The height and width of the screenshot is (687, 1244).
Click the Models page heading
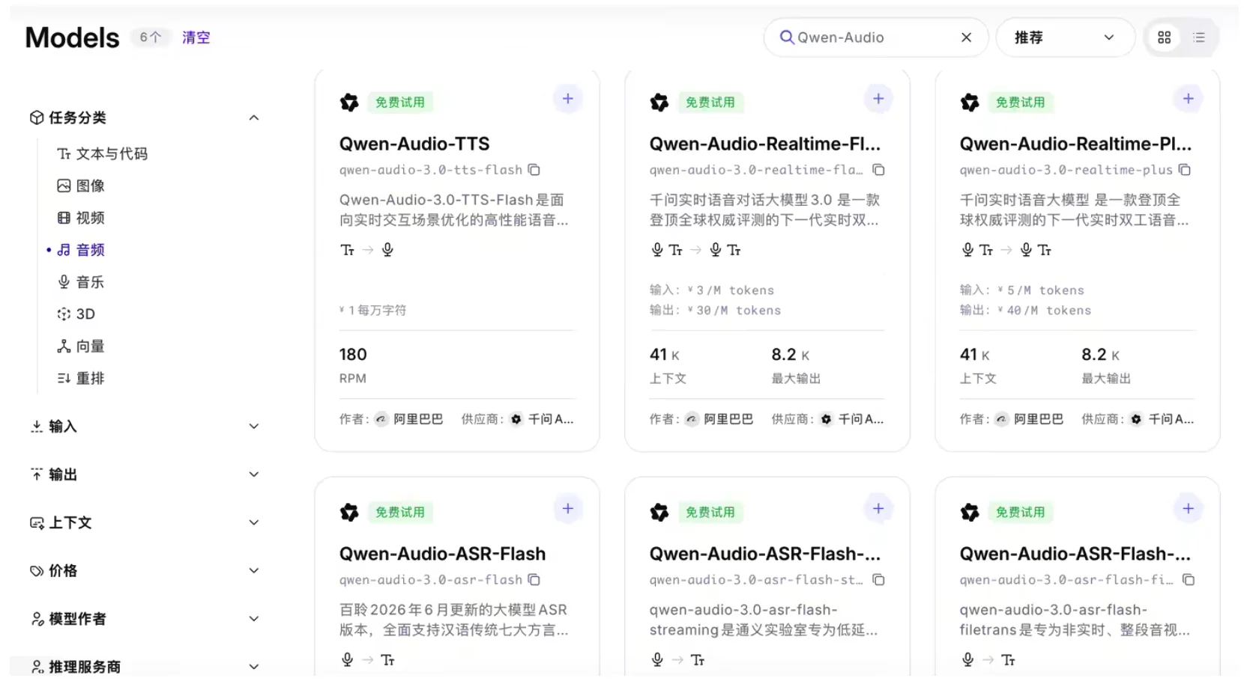tap(72, 37)
